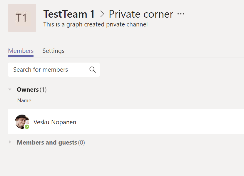This screenshot has width=244, height=176.
Task: Click the magnifying glass search icon
Action: (92, 70)
